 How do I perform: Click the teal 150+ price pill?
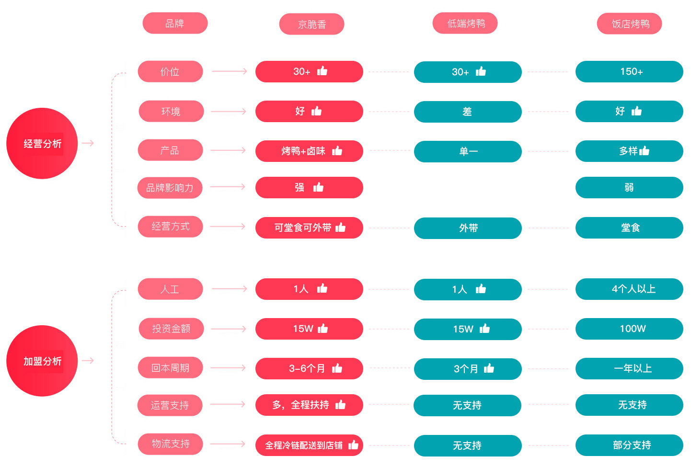[629, 71]
